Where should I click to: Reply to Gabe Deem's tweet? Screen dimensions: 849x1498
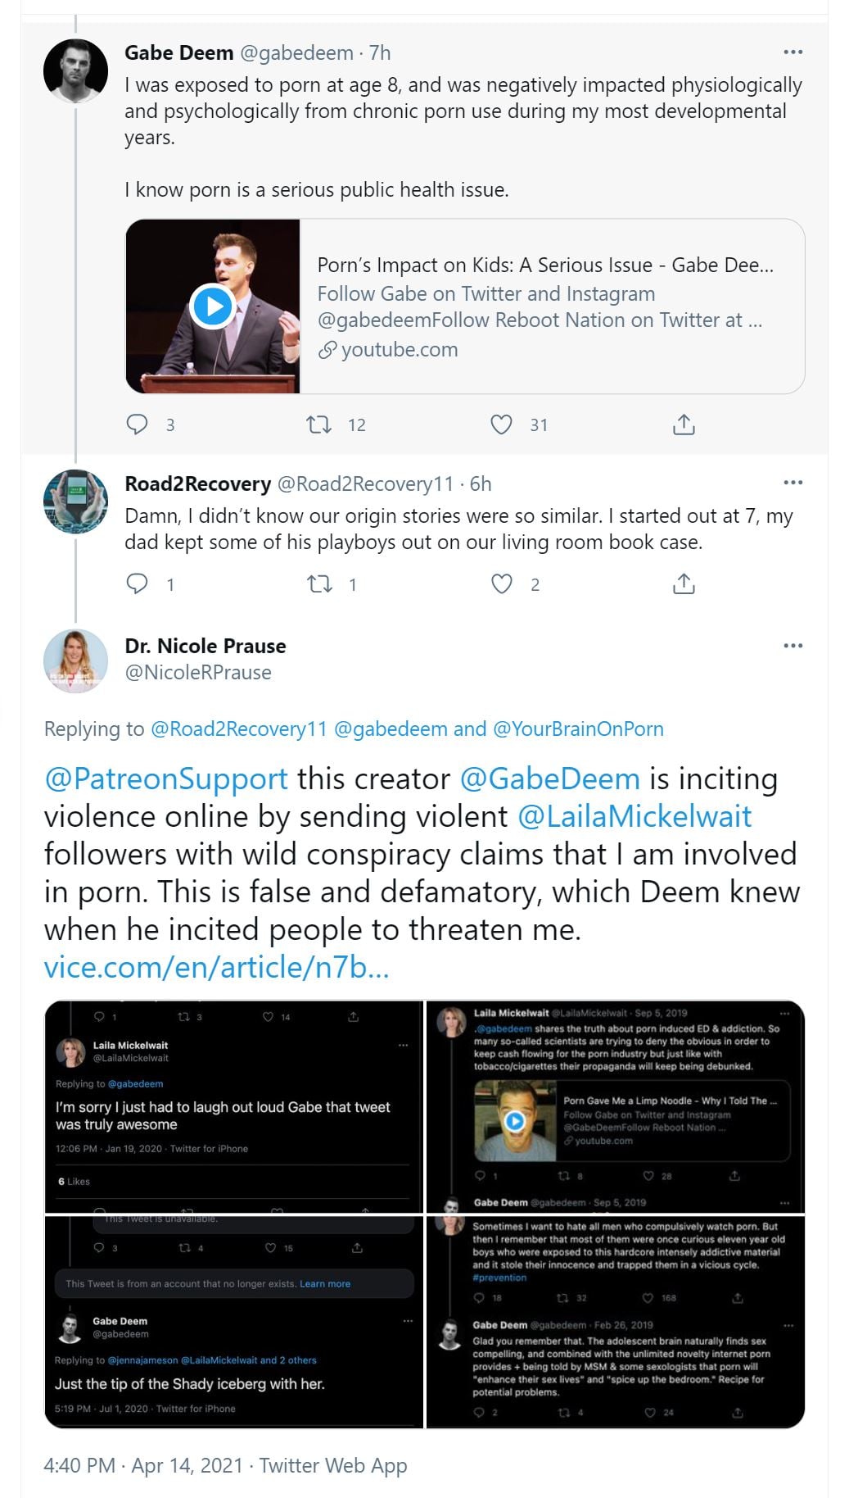tap(137, 424)
